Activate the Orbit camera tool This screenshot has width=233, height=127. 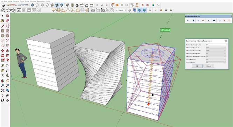coord(2,81)
